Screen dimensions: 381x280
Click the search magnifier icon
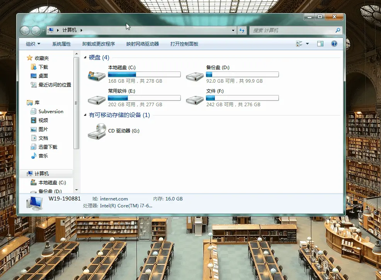[x=338, y=31]
